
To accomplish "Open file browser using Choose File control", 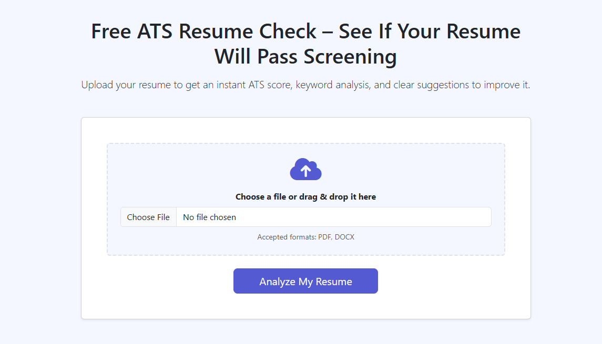I will tap(148, 217).
